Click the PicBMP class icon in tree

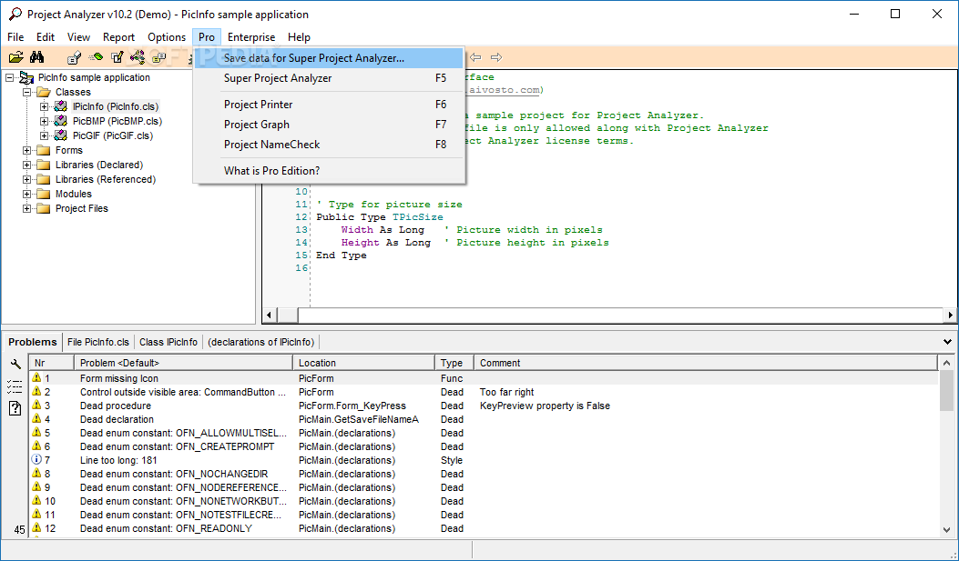pos(60,121)
